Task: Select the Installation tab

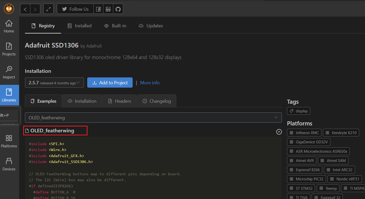Action: click(x=82, y=101)
